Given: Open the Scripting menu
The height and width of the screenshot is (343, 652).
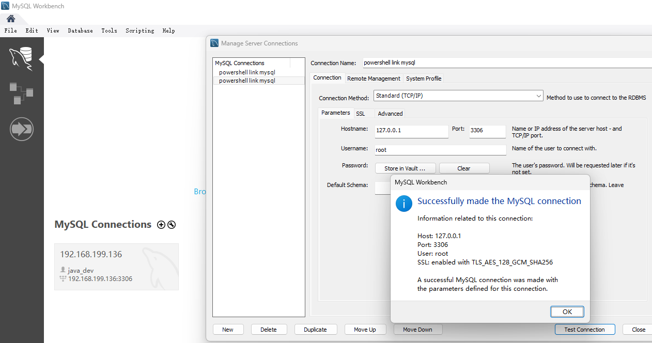Looking at the screenshot, I should click(140, 30).
